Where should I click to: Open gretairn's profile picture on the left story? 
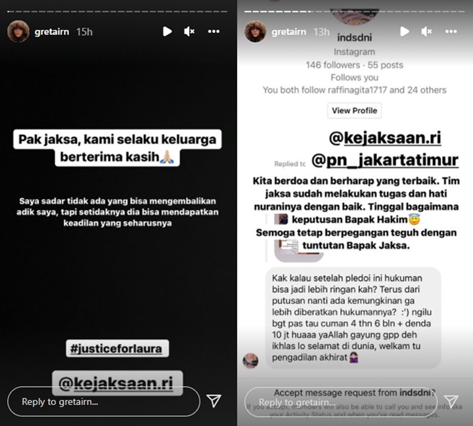18,32
